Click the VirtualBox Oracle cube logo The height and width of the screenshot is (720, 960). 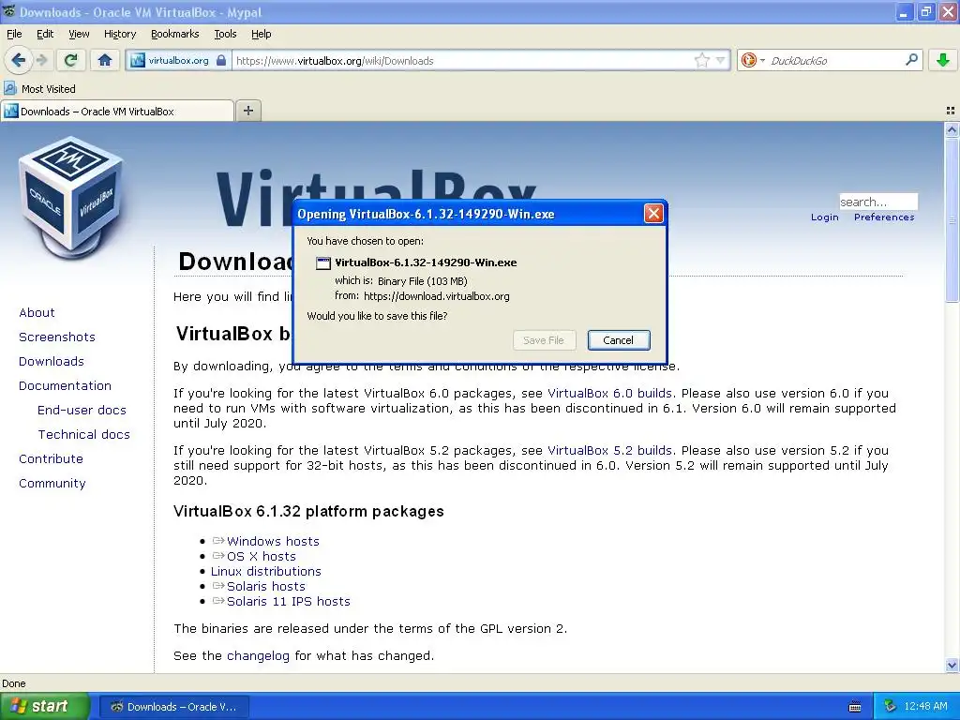(x=71, y=198)
